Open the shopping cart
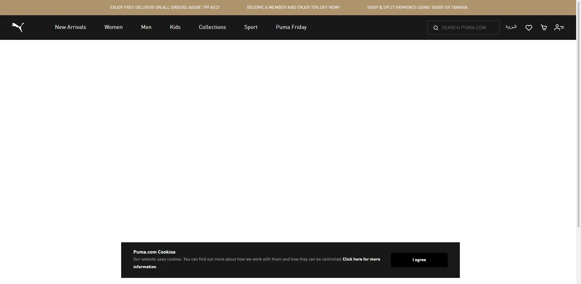 (x=543, y=28)
